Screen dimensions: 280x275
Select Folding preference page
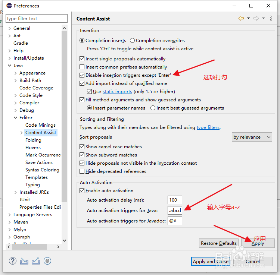point(33,140)
